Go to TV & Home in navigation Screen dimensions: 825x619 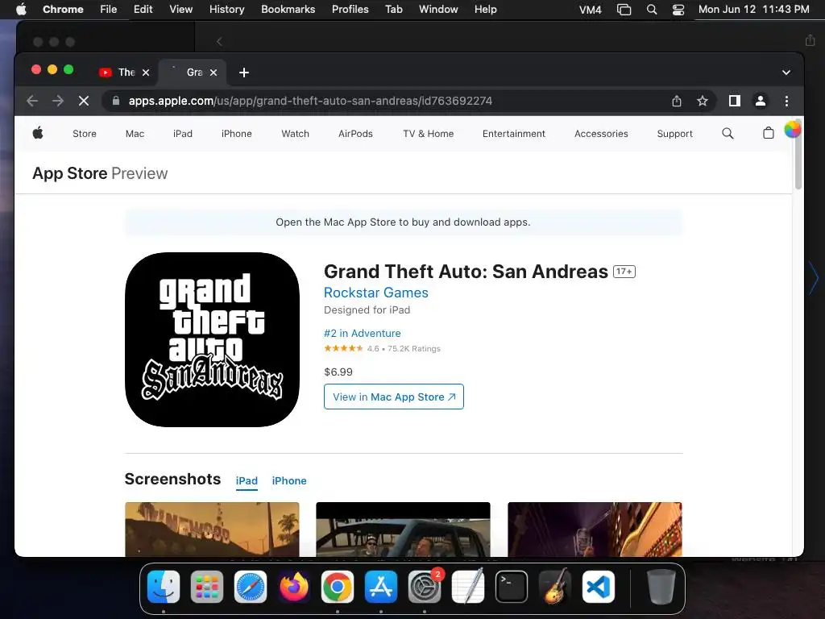tap(429, 134)
